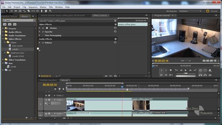Select the Auto Levels effect
The height and width of the screenshot is (125, 222).
17,46
